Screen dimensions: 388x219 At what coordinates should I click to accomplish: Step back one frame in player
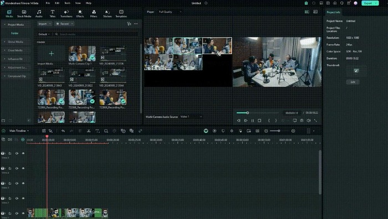[238, 121]
